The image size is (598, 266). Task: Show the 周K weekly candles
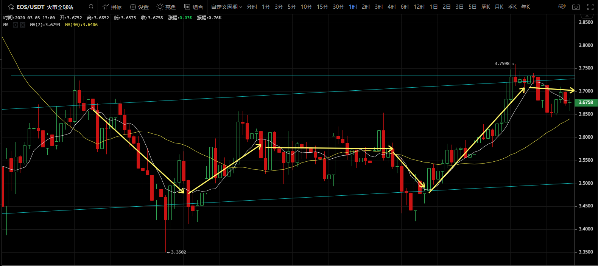click(486, 7)
